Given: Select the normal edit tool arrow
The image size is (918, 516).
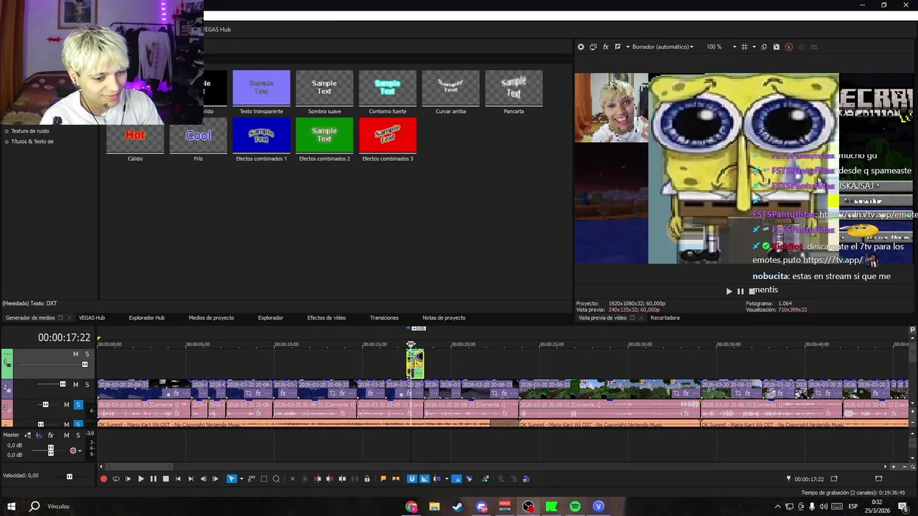Looking at the screenshot, I should [232, 479].
